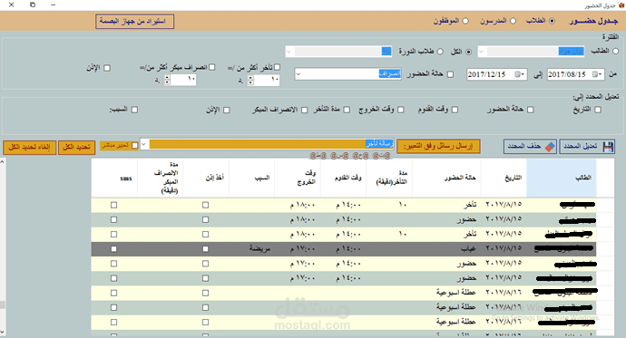Screen dimensions: 626x338
Task: Enable the حالة الحضور filter checkbox
Action: [x=450, y=74]
